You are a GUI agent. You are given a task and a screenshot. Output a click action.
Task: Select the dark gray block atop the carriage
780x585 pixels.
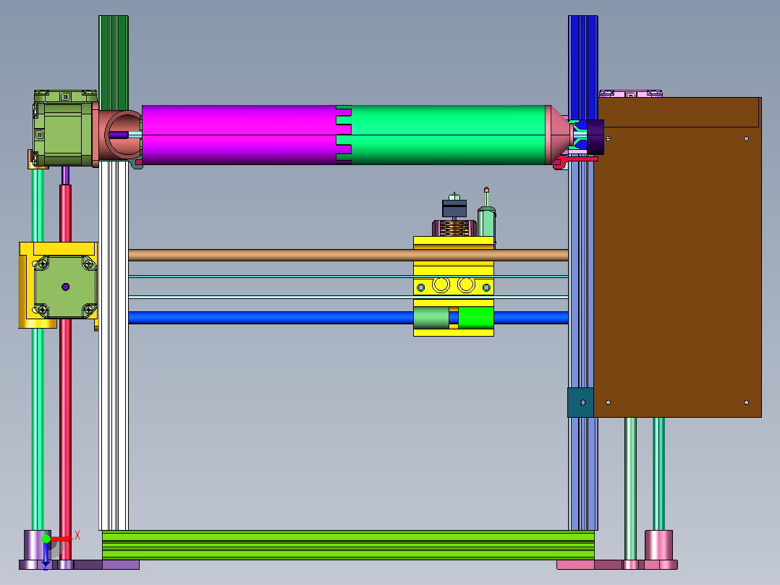tap(454, 208)
